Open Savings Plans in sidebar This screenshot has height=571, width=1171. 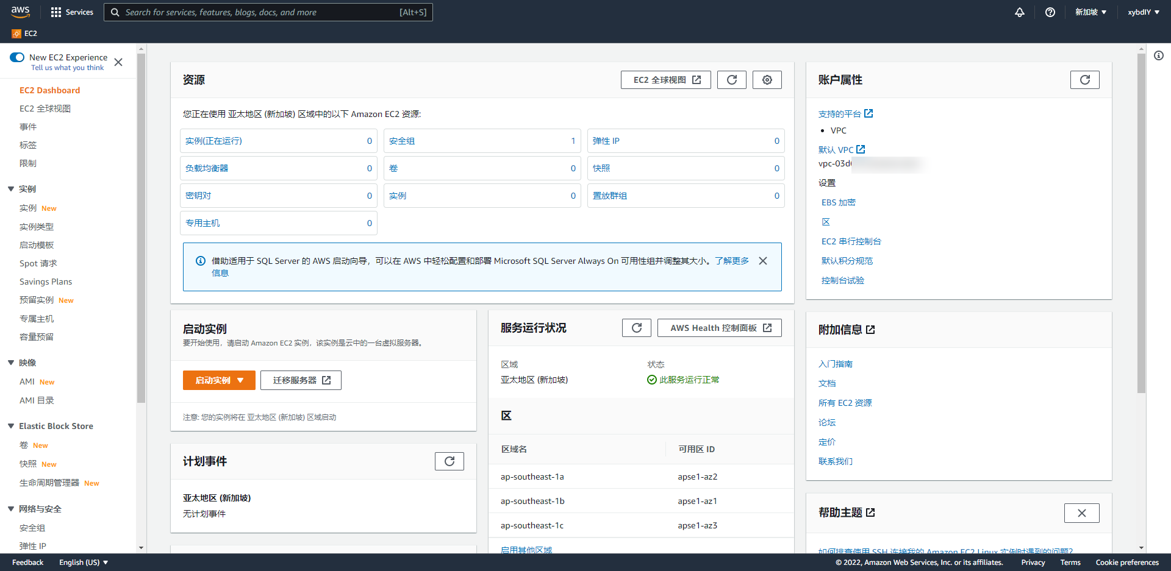46,282
